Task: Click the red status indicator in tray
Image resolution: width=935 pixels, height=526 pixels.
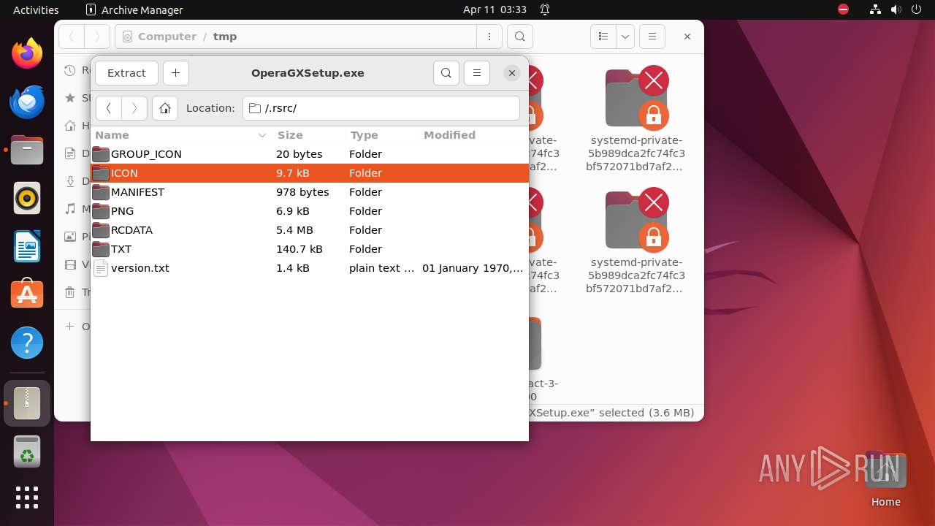Action: (x=844, y=9)
